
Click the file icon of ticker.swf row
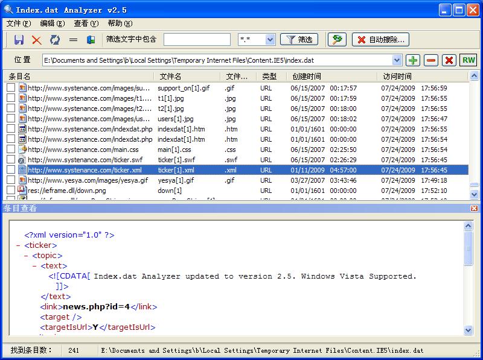[x=22, y=160]
